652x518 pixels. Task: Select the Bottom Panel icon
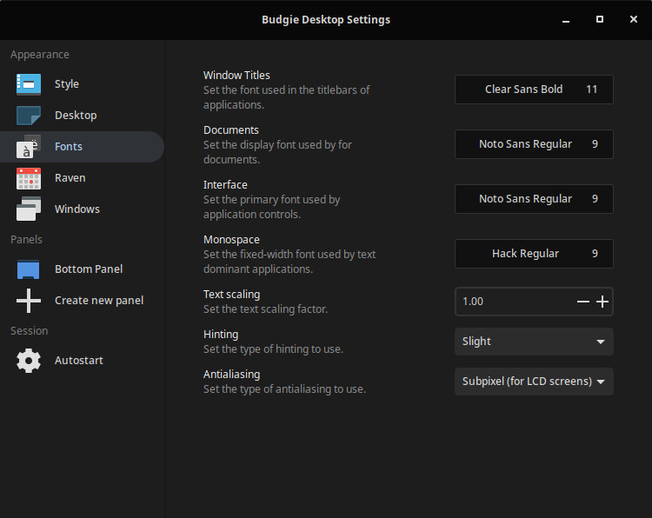tap(29, 269)
